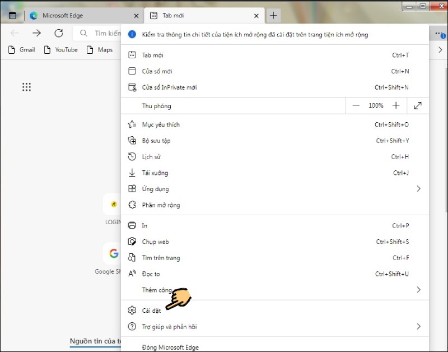Select 'Cửa sổ mới' menu entry

[x=275, y=71]
